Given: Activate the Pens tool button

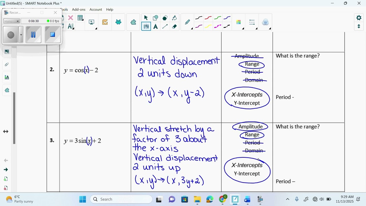Looking at the screenshot, I should 146,27.
